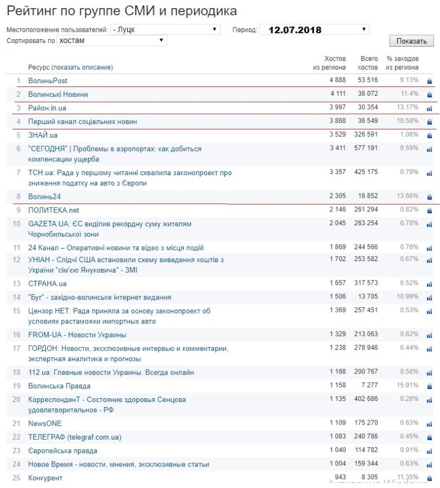This screenshot has width=440, height=488.
Task: Open the 24 Канал news link
Action: pos(116,248)
